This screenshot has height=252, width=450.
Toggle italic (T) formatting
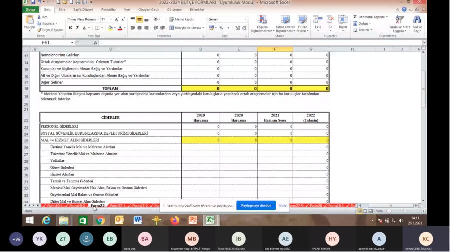point(77,28)
